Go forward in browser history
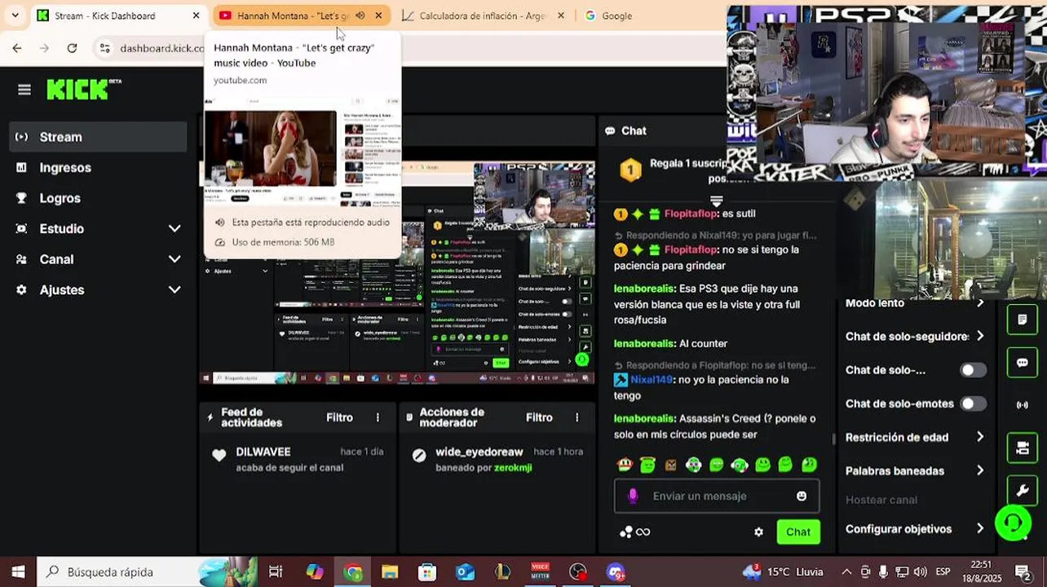 tap(45, 48)
